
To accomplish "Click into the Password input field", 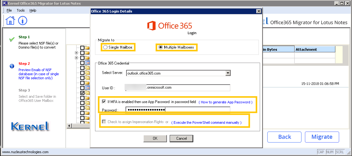I will pyautogui.click(x=178, y=110).
